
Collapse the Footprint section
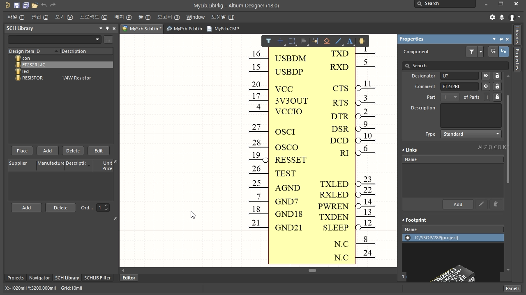click(403, 220)
